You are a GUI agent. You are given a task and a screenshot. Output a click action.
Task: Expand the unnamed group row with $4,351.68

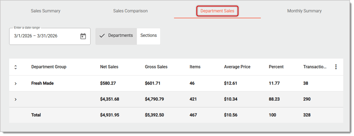click(16, 99)
